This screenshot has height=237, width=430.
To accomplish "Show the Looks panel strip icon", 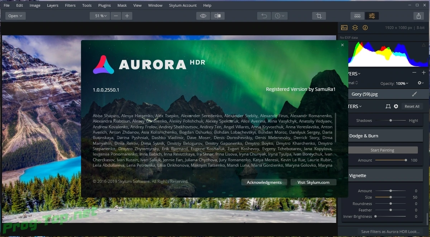I will [x=357, y=16].
